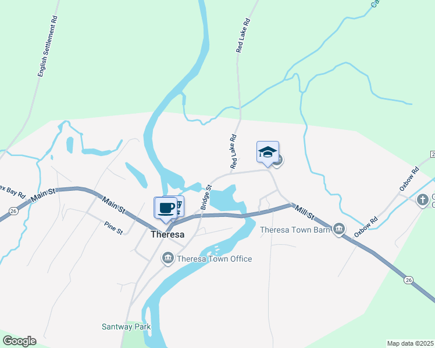Select the Theresa town name label
This screenshot has height=348, width=435.
[x=167, y=234]
